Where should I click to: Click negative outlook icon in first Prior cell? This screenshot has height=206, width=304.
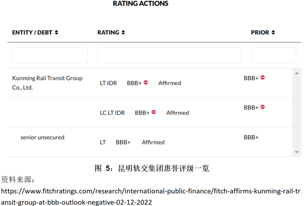263,77
